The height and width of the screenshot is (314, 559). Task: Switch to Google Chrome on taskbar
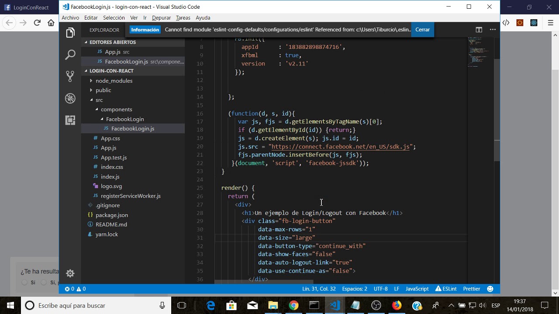click(x=293, y=305)
